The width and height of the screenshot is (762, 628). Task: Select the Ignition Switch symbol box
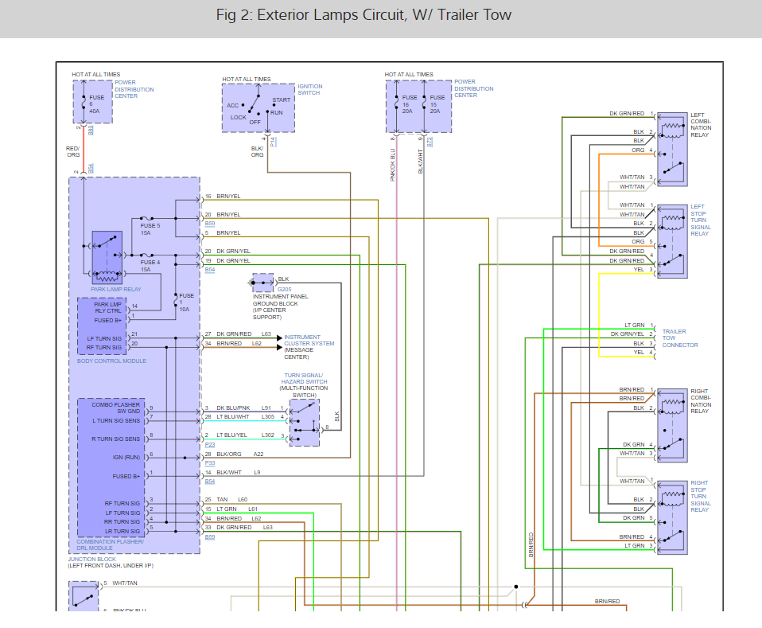tap(258, 107)
